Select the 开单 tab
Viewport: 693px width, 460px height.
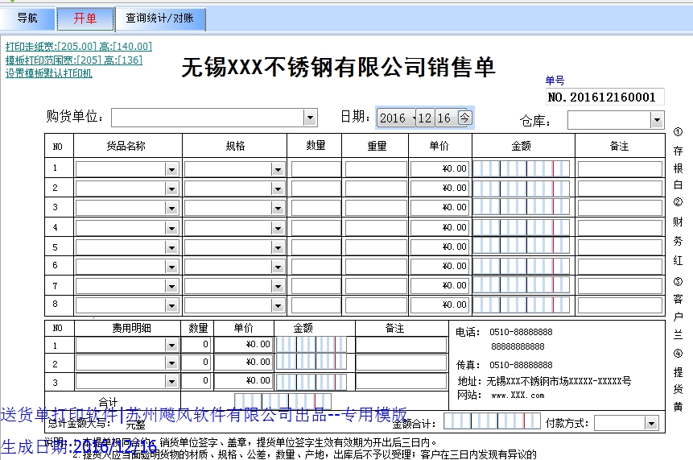[85, 19]
